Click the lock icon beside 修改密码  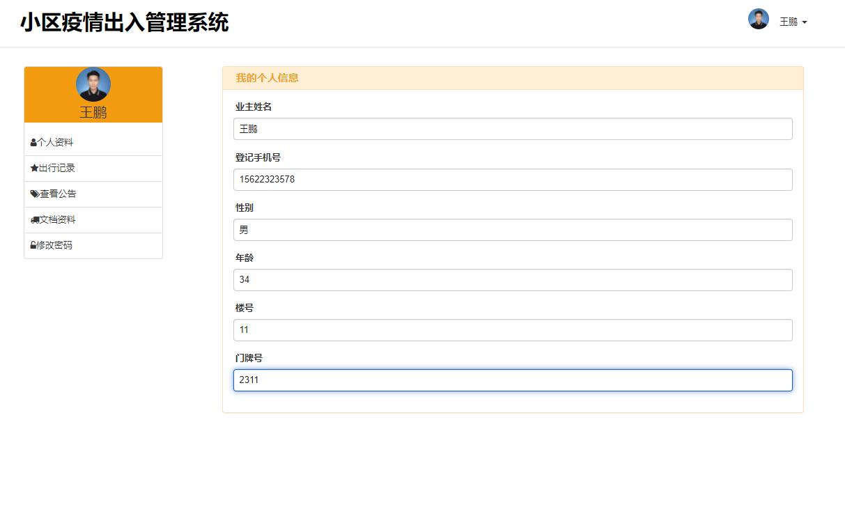click(x=33, y=245)
